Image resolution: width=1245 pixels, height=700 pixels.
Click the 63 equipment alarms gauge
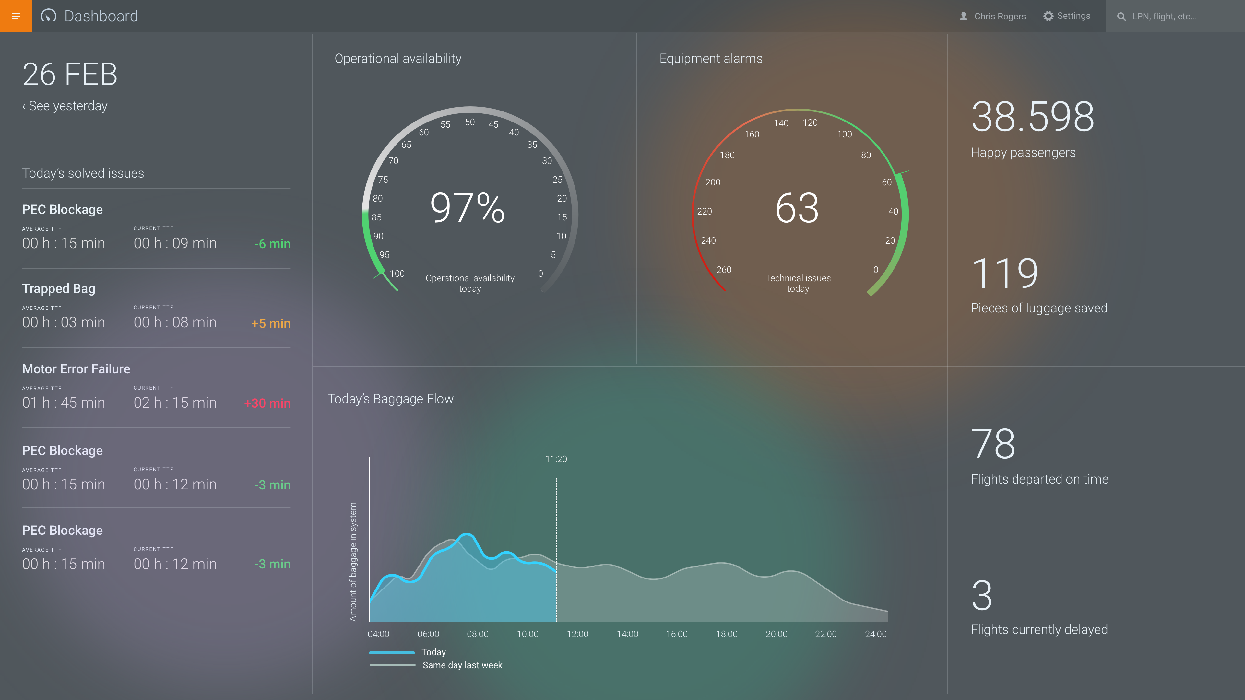(x=797, y=208)
